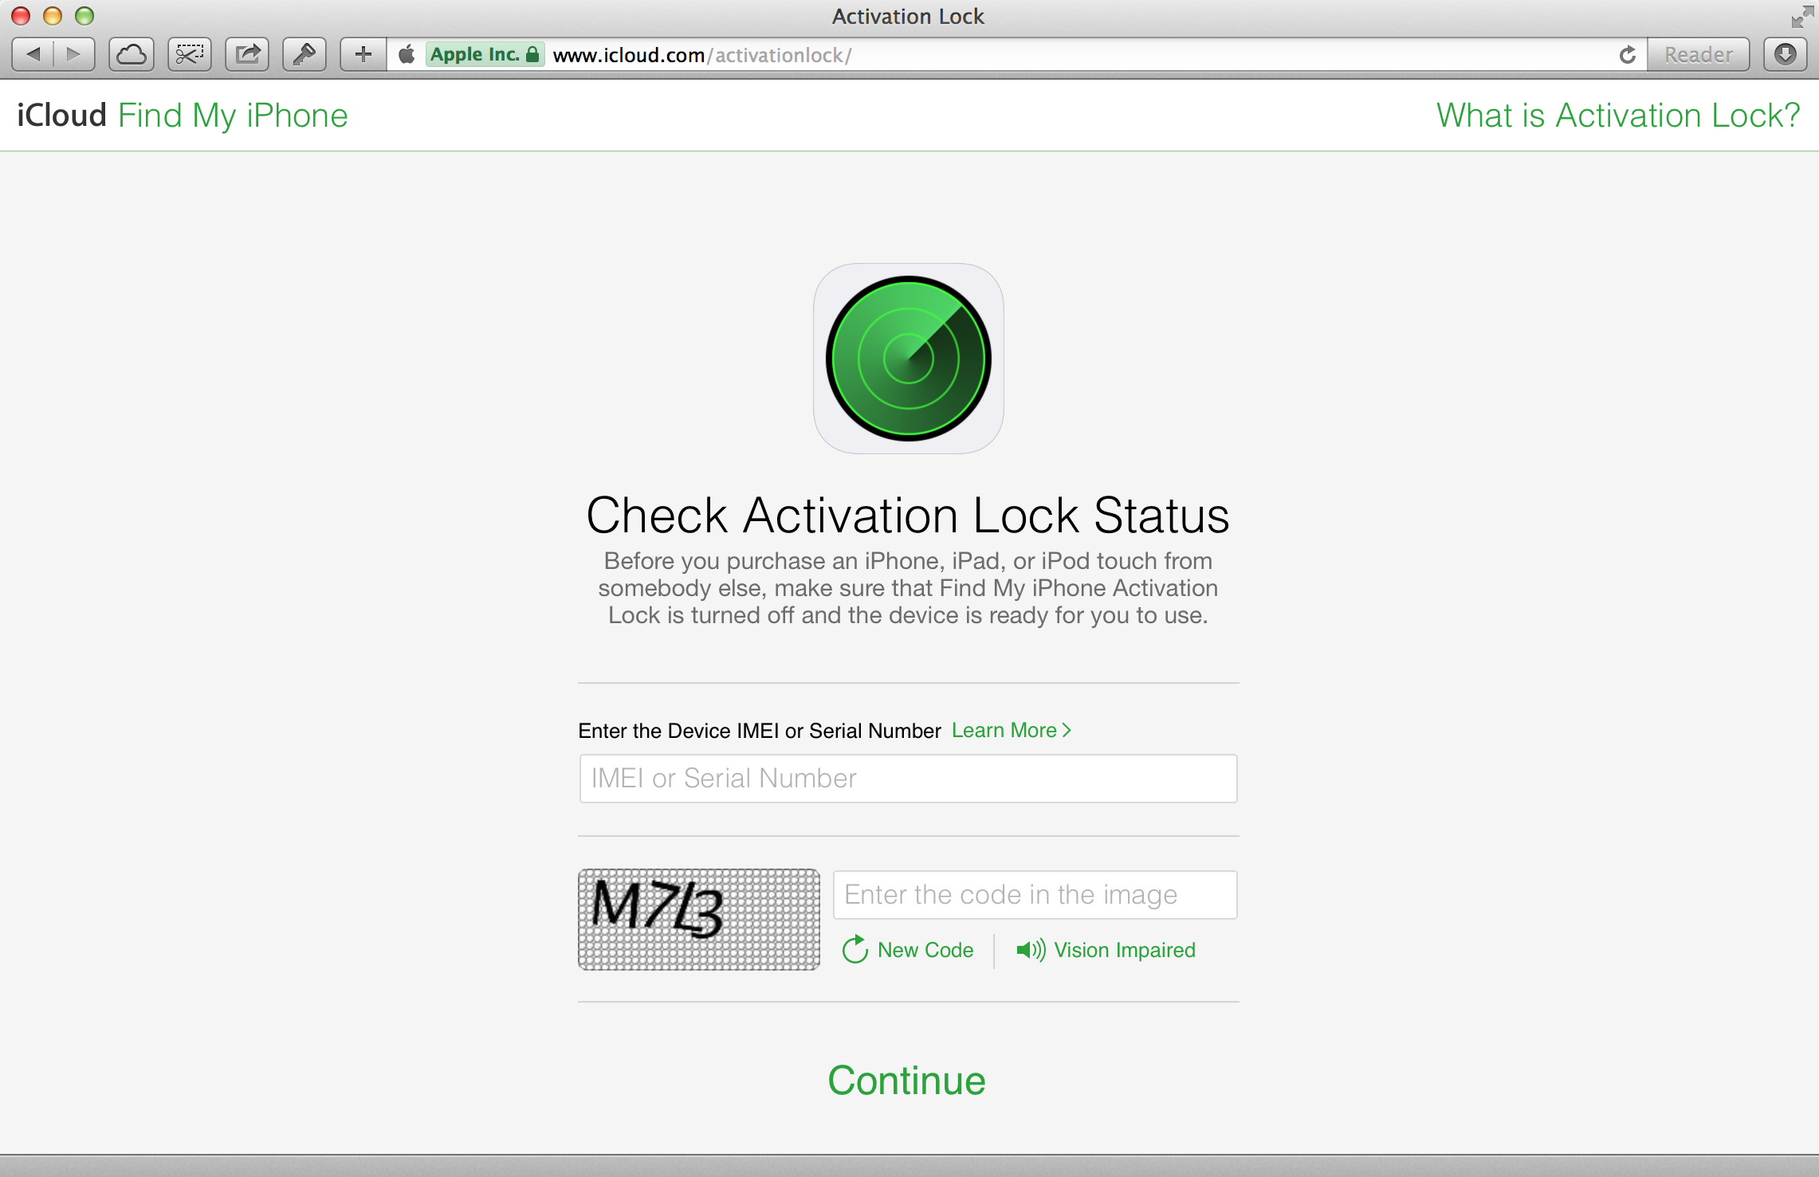Click the pin toolbar icon
The width and height of the screenshot is (1819, 1177).
304,54
